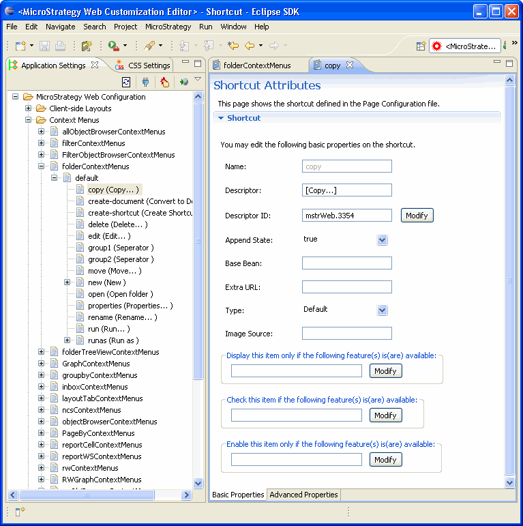The width and height of the screenshot is (523, 526).
Task: Select rename (Rename...) tree item
Action: pyautogui.click(x=122, y=317)
